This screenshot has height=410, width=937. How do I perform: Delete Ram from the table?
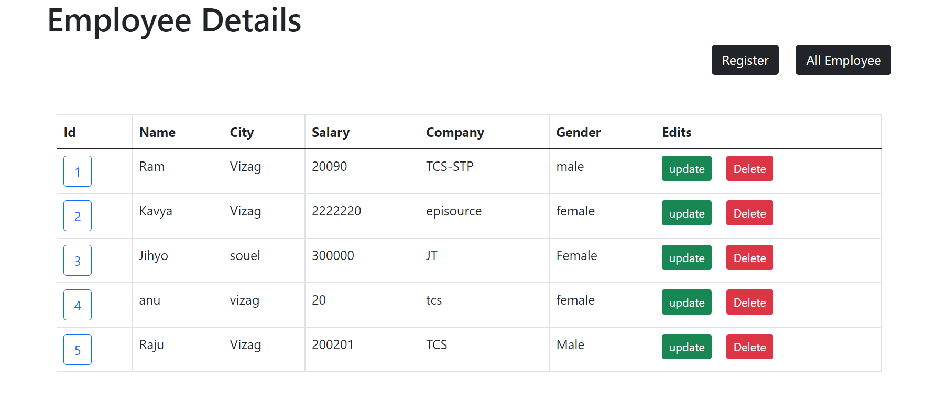tap(749, 168)
